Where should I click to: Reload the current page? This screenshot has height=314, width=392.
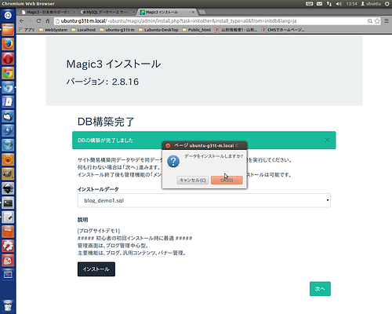[38, 21]
